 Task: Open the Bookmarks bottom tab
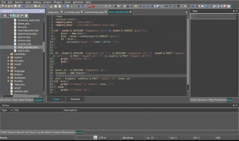(68, 132)
